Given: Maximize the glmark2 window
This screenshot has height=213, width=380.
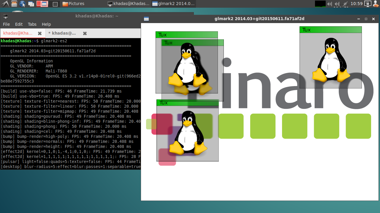Looking at the screenshot, I should [x=366, y=19].
